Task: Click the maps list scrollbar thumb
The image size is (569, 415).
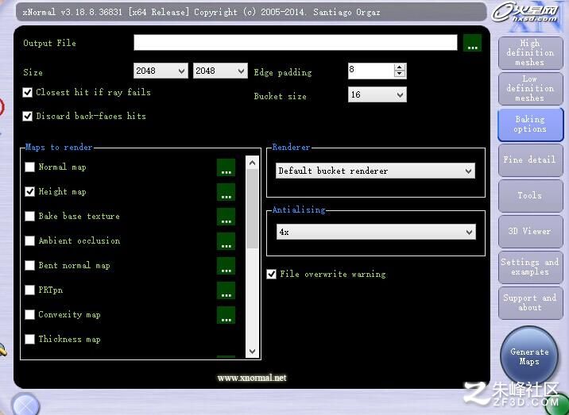Action: 253,209
